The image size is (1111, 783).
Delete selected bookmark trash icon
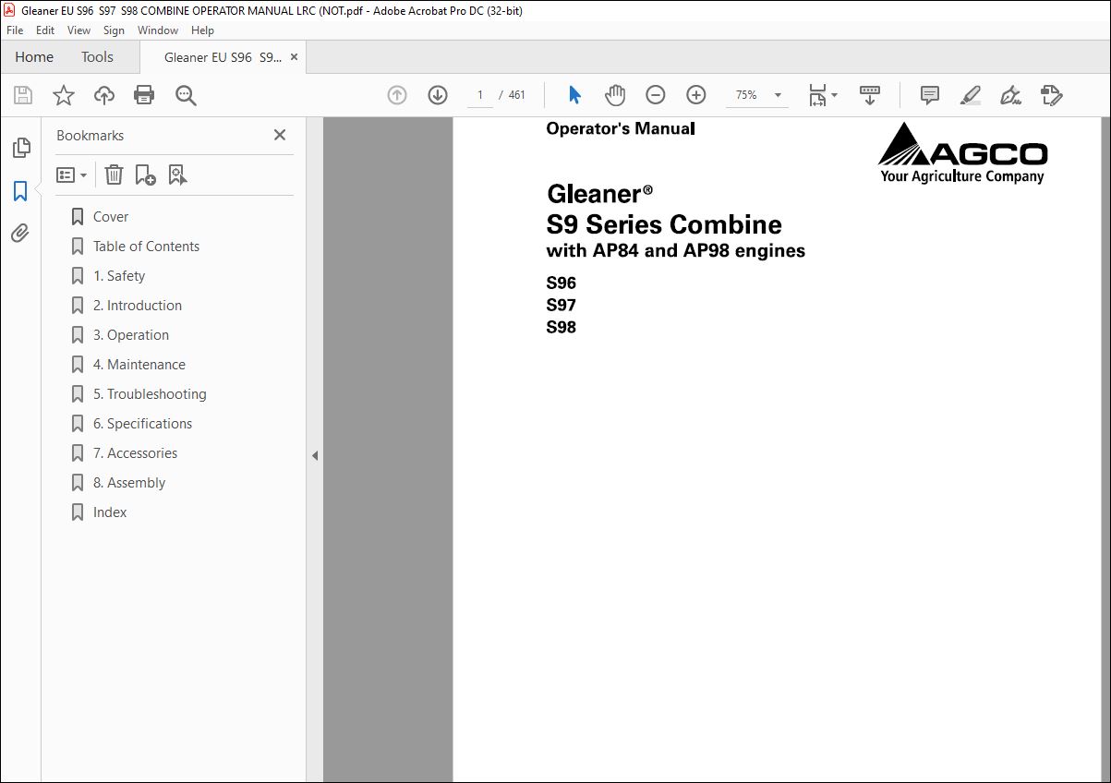click(114, 175)
